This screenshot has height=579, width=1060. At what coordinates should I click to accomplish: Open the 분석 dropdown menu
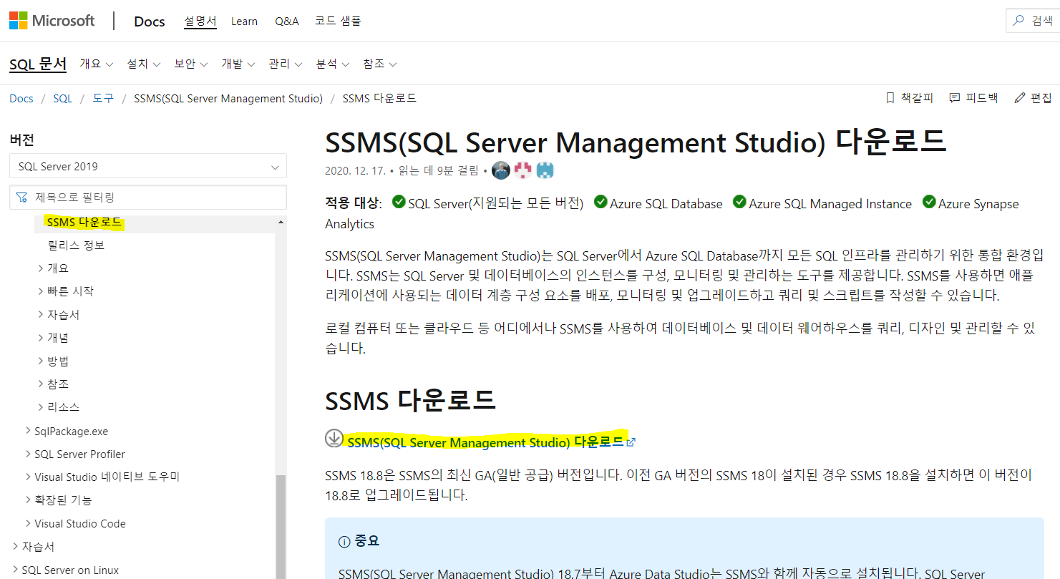(333, 64)
